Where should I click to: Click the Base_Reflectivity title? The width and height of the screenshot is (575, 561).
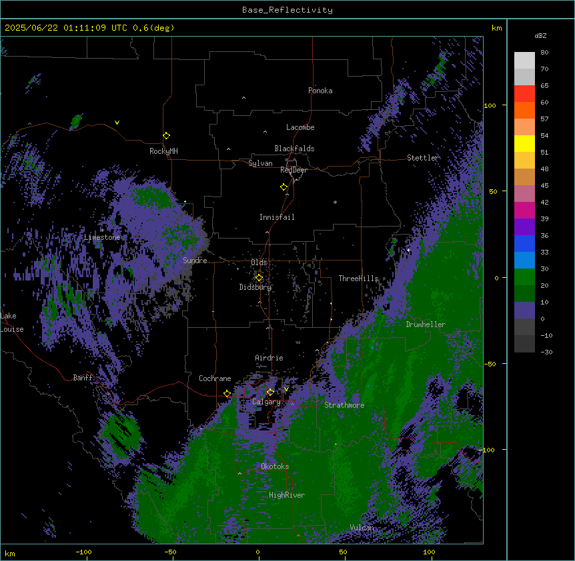(287, 10)
